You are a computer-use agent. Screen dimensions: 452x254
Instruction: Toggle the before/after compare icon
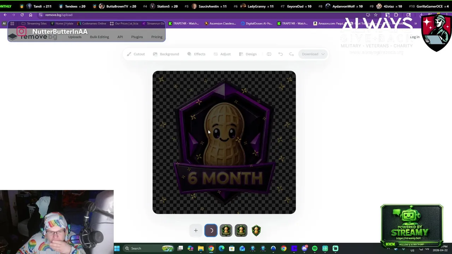pyautogui.click(x=269, y=54)
